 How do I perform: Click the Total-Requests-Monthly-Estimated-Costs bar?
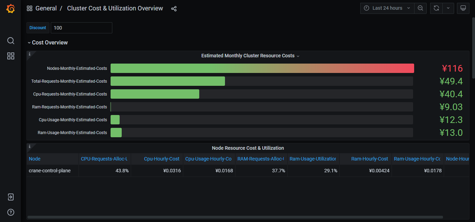pos(168,81)
